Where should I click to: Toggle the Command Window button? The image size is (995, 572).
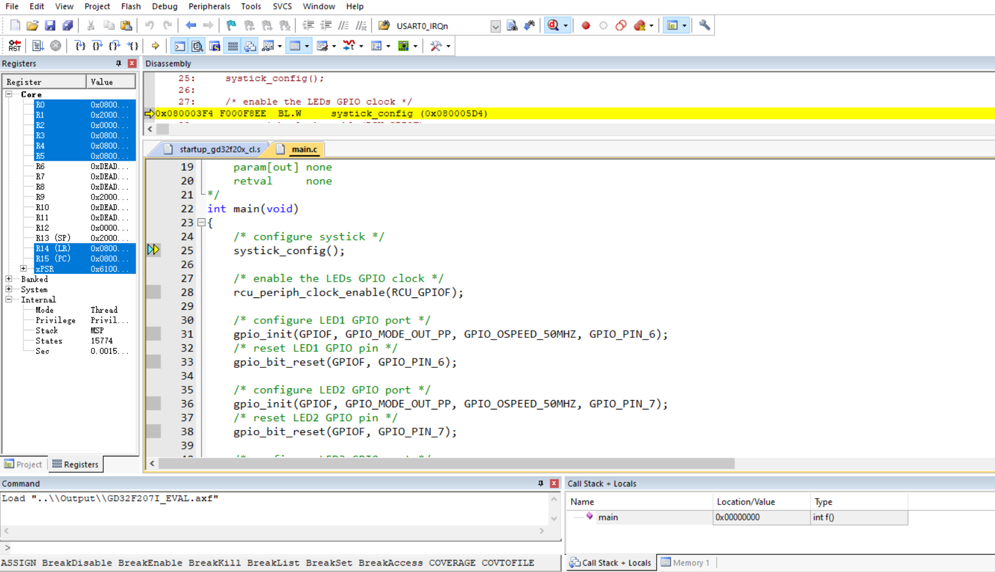pyautogui.click(x=180, y=46)
